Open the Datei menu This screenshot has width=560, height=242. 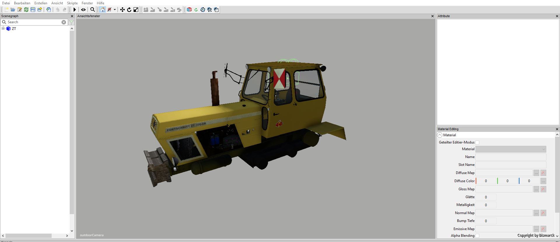click(6, 3)
